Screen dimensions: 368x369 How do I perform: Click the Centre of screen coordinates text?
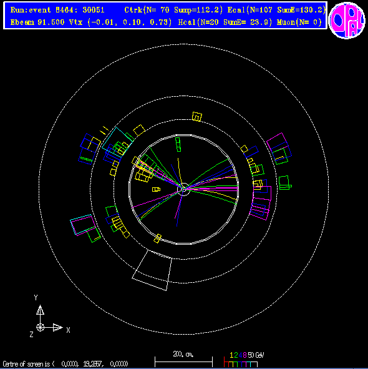tap(65, 364)
